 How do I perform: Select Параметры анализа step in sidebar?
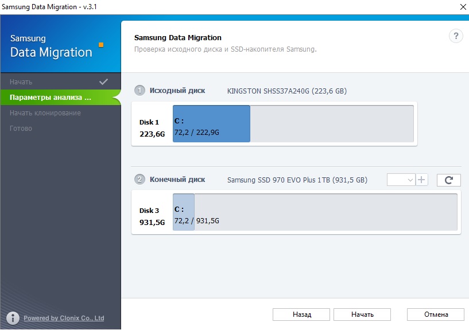click(x=60, y=98)
